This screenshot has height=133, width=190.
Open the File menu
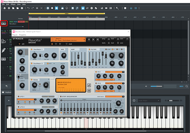pyautogui.click(x=3, y=4)
